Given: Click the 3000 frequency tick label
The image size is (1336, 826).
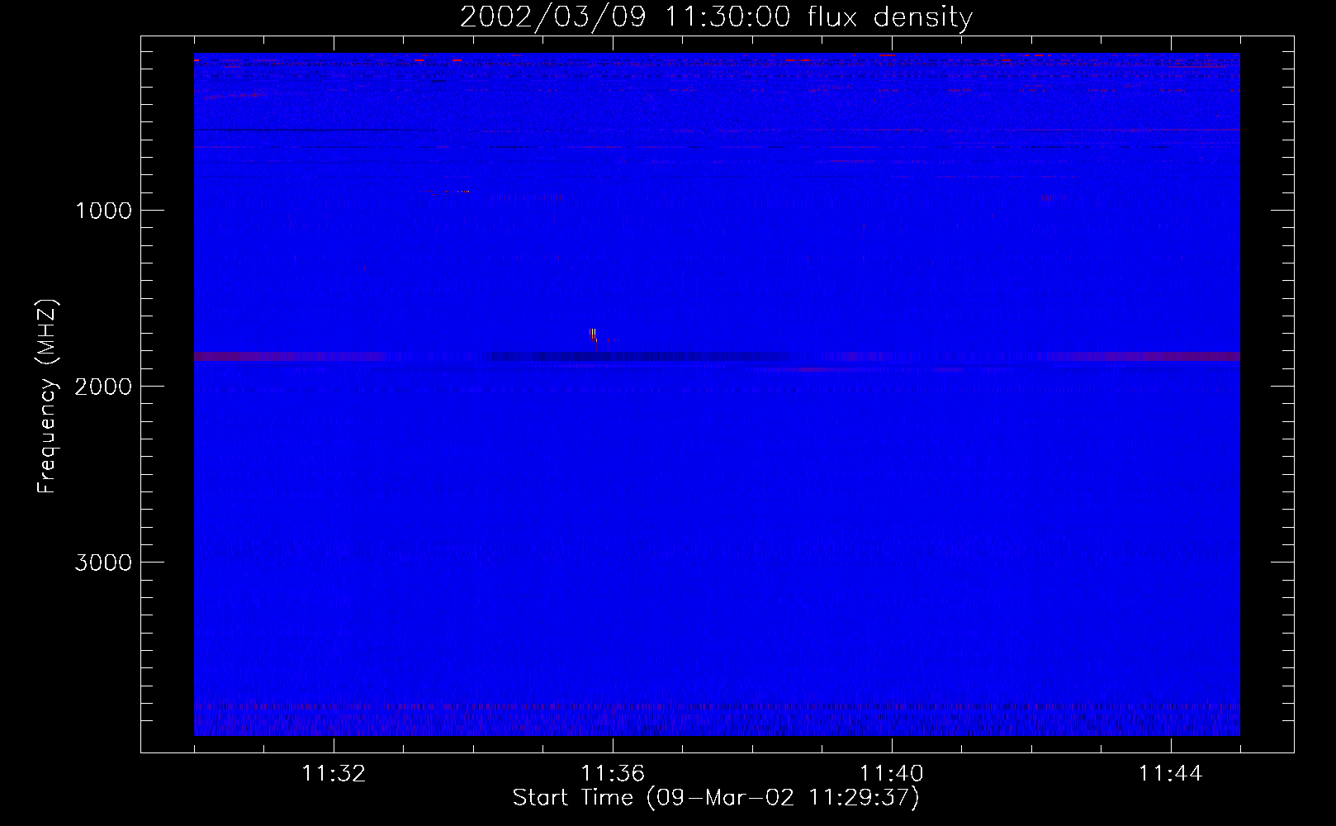Looking at the screenshot, I should click(103, 562).
